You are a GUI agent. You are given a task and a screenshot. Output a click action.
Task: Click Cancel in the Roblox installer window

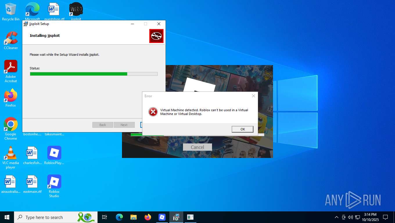point(198,147)
